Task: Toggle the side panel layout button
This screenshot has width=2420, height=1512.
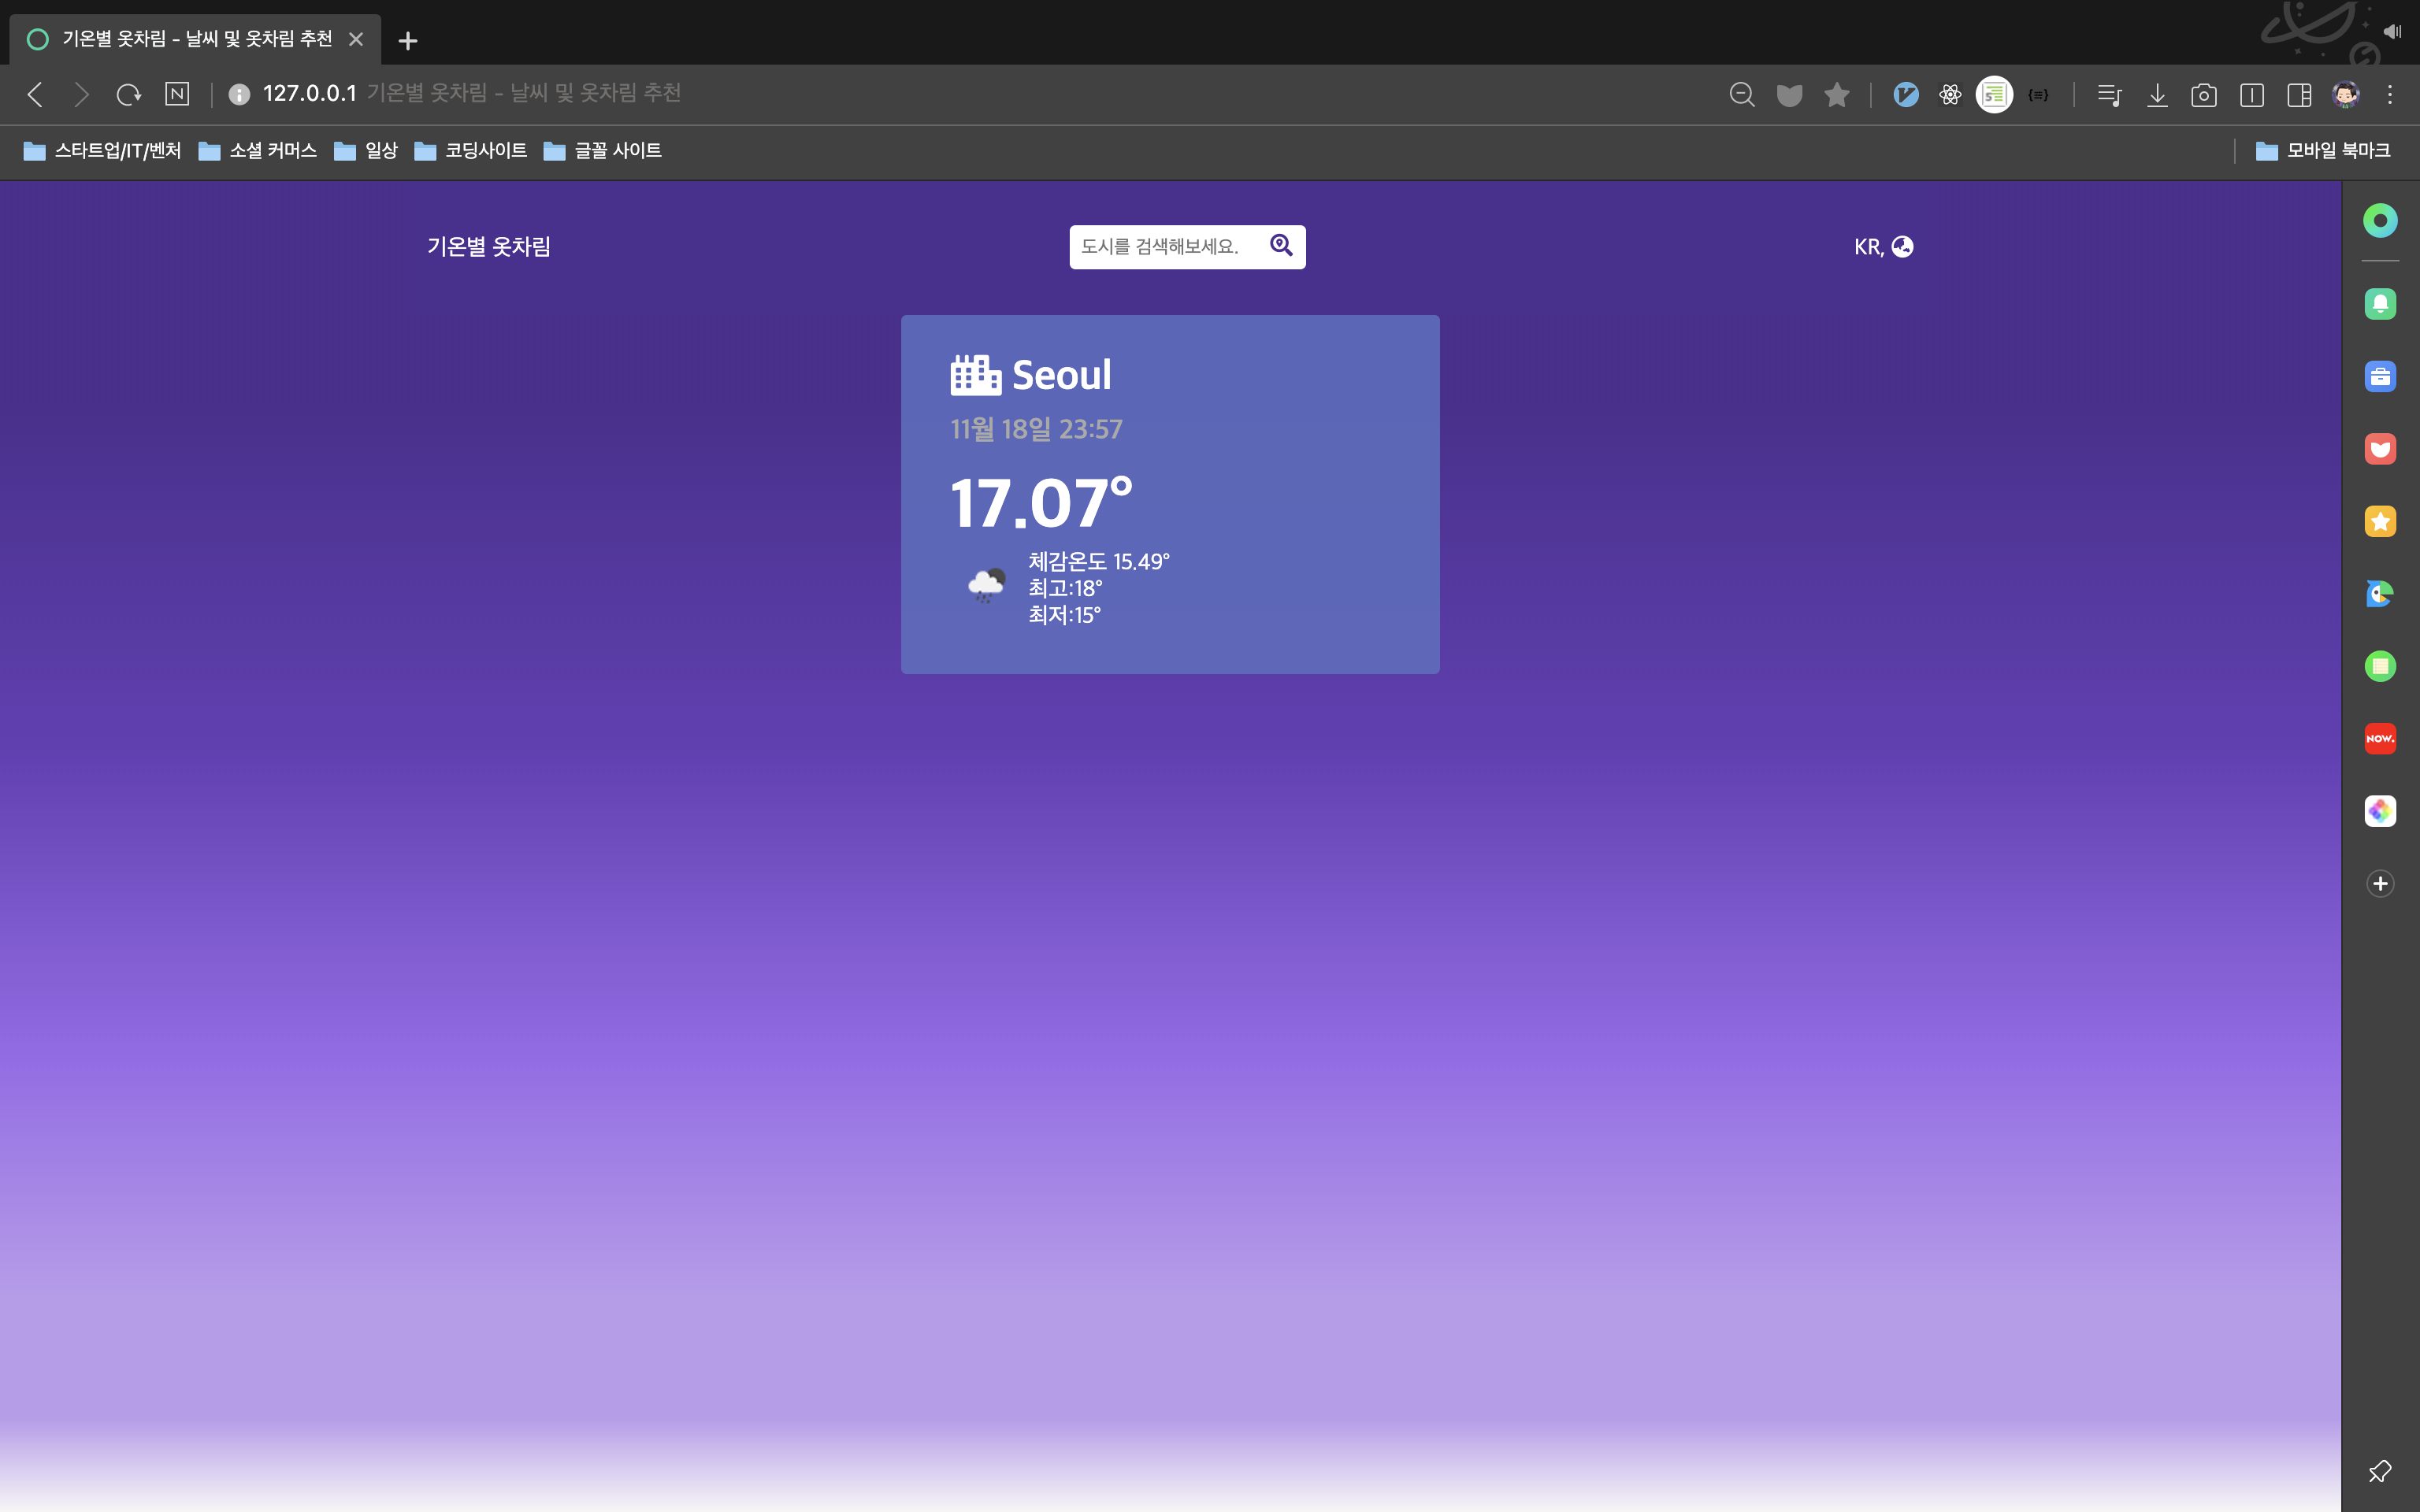Action: coord(2299,95)
